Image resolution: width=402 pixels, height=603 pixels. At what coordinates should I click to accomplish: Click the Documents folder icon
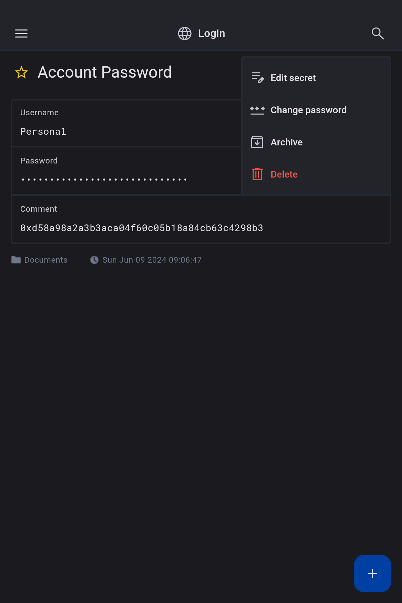click(16, 260)
